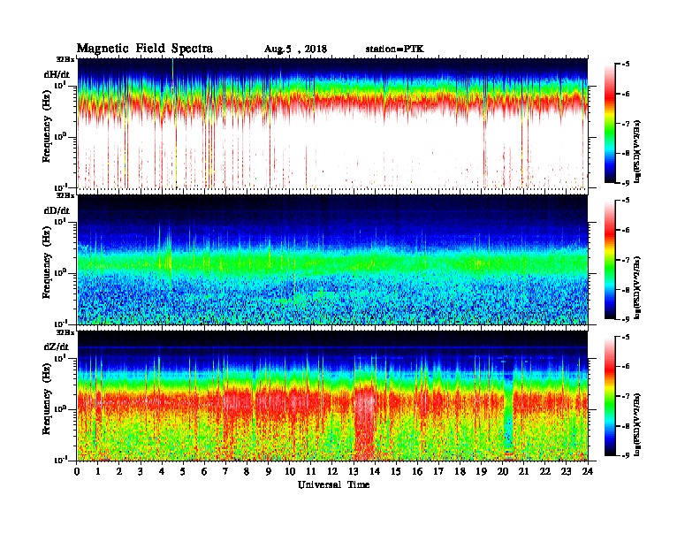
Task: Click hour 19 on the time axis
Action: 481,472
